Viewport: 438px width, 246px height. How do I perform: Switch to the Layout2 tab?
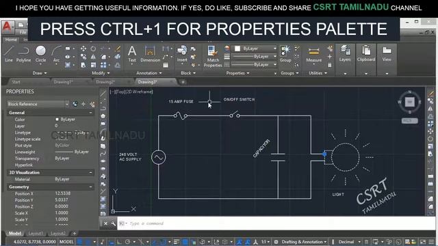58,234
